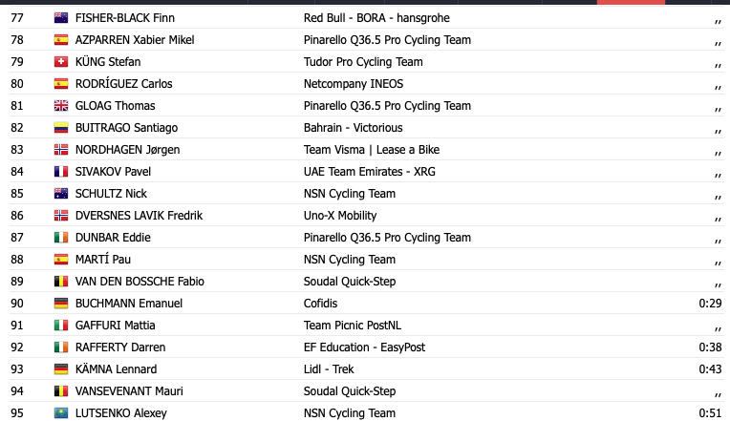Viewport: 730px width, 421px height.
Task: Open rider page for RODRÍGUEZ Carlos
Action: 124,84
